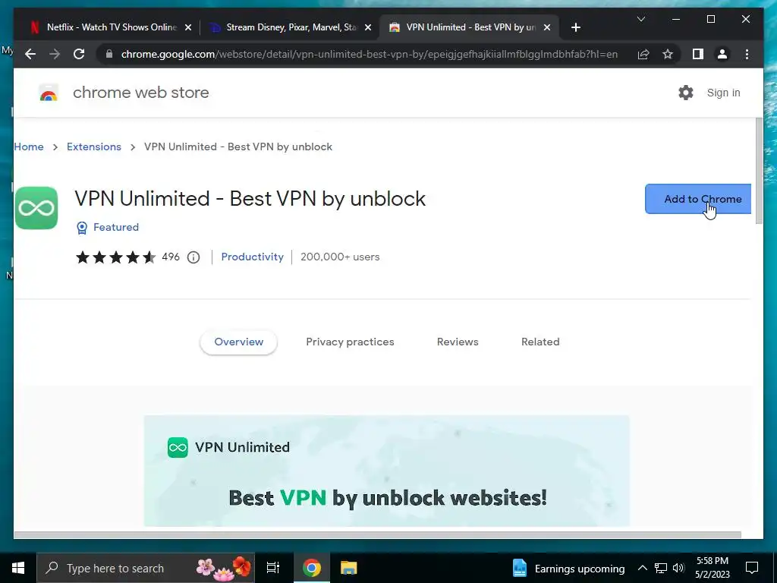The image size is (777, 583).
Task: Close the VPN Unlimited tab
Action: (x=547, y=27)
